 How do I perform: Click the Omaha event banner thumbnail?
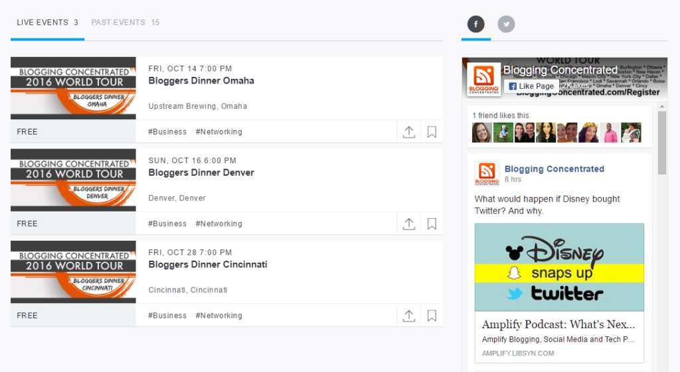(x=73, y=88)
